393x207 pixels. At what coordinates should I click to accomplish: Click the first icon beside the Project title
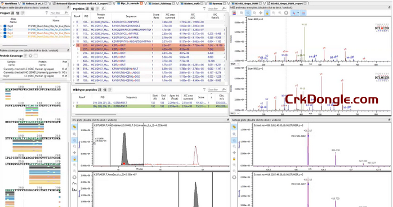12,13
